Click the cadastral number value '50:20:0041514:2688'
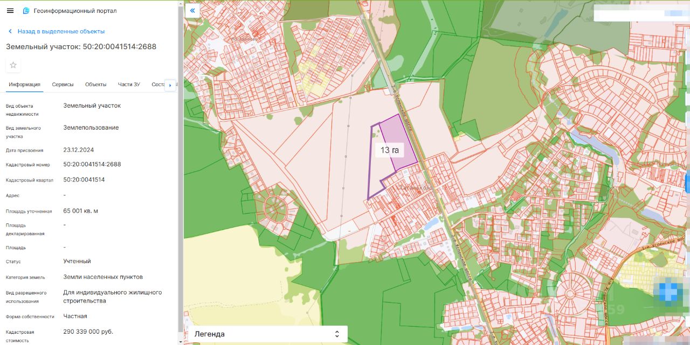The width and height of the screenshot is (690, 345). (x=92, y=164)
